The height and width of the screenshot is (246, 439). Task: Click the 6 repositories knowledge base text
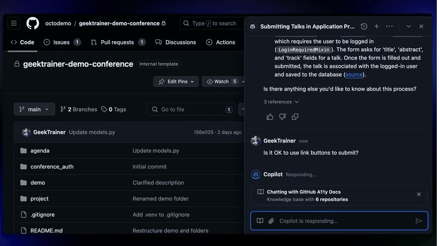click(x=332, y=199)
